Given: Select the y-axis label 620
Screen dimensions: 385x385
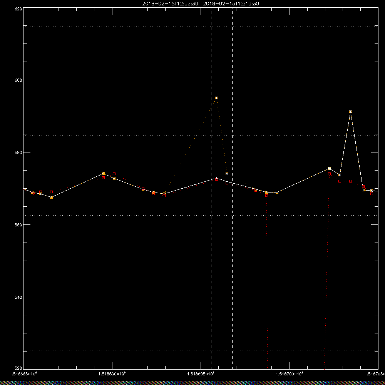Looking at the screenshot, I should pos(18,9).
